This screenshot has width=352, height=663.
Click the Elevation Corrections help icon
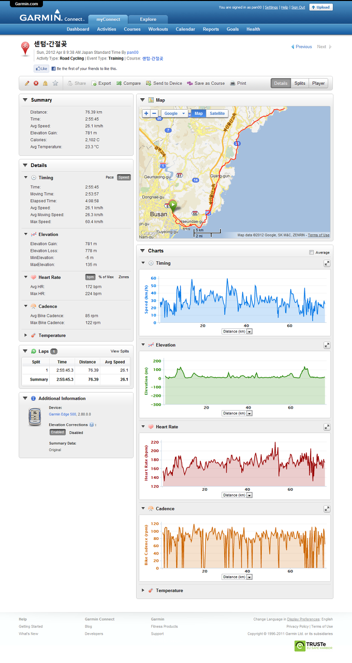coord(92,425)
